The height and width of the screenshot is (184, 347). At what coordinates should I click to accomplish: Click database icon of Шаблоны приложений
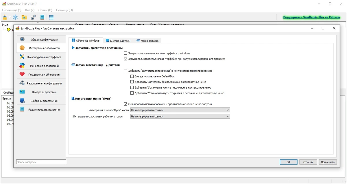22,101
